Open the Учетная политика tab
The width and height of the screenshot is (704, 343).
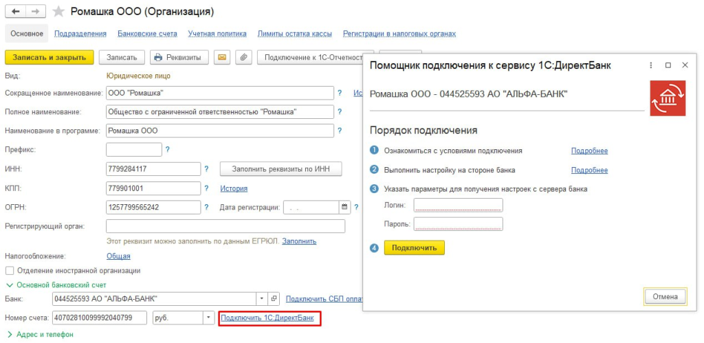pos(217,34)
